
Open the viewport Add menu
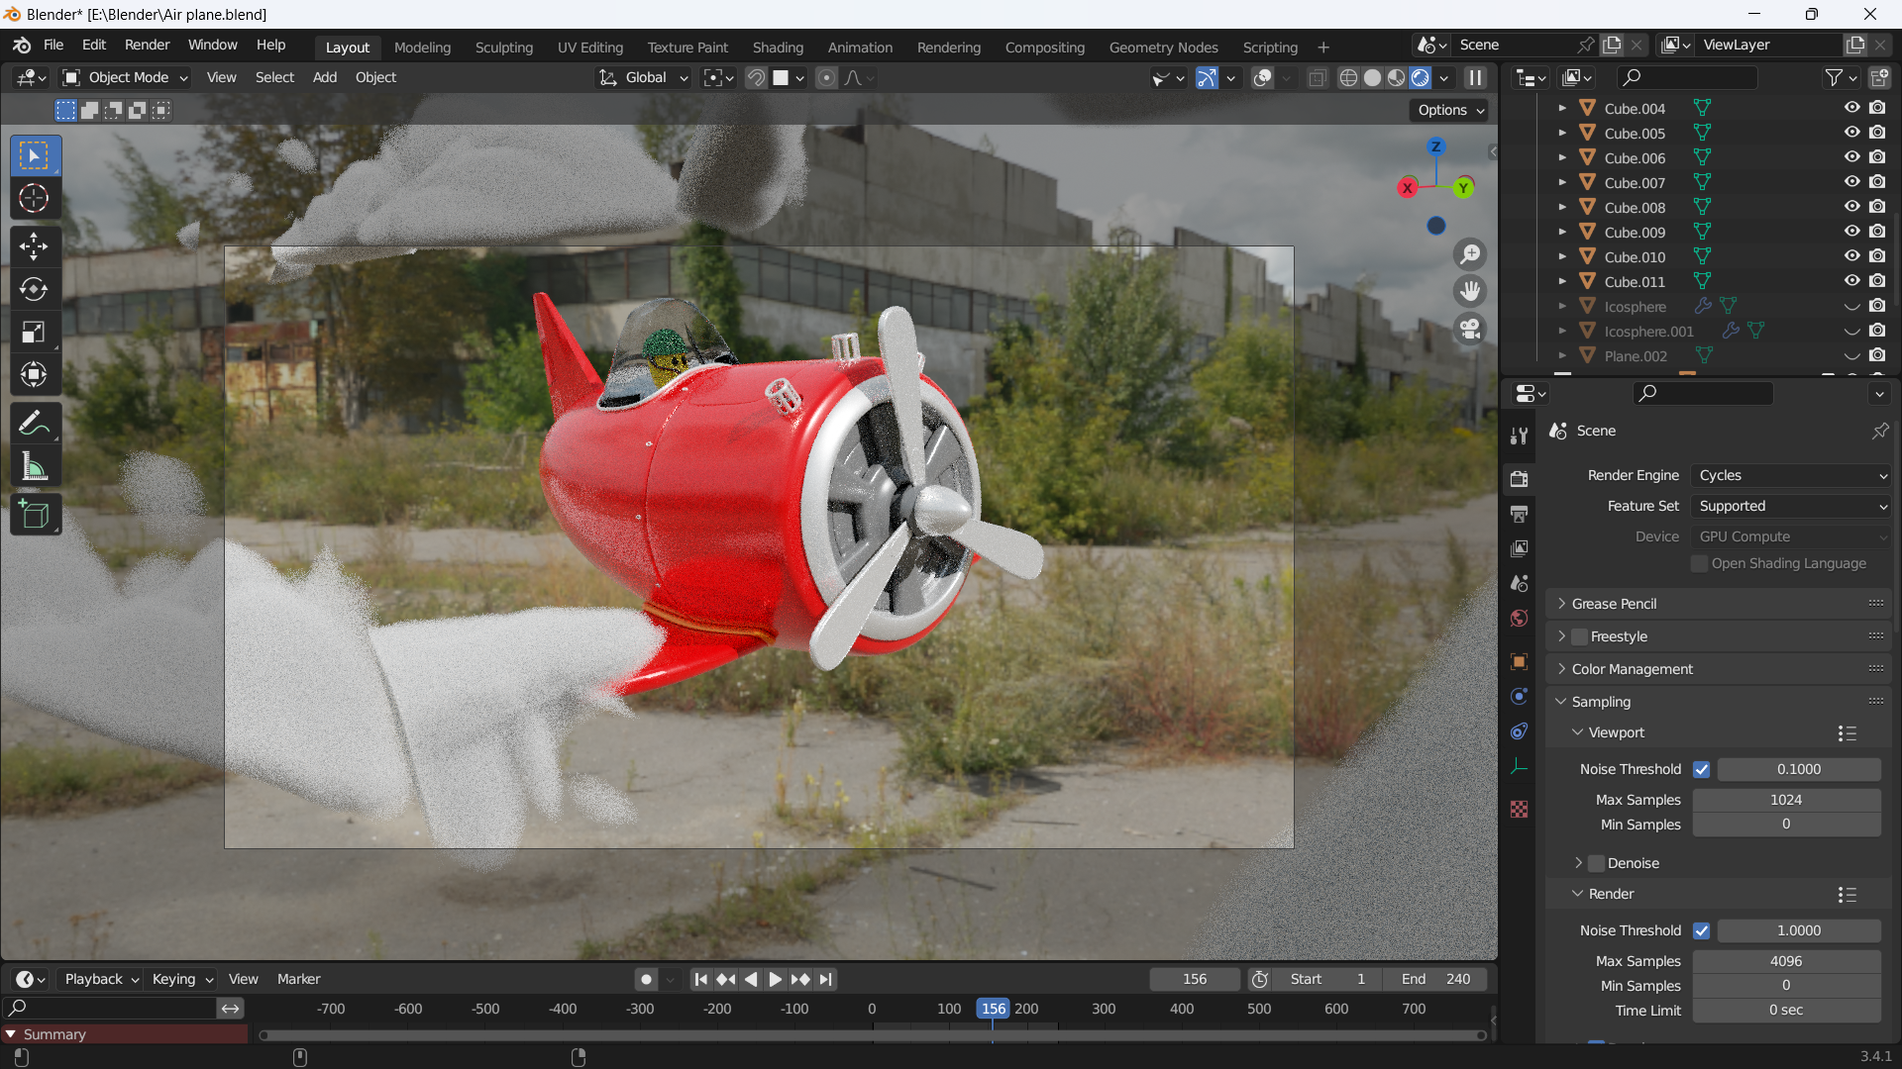click(325, 77)
